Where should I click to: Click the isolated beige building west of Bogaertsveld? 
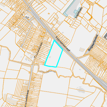[x=82, y=50]
